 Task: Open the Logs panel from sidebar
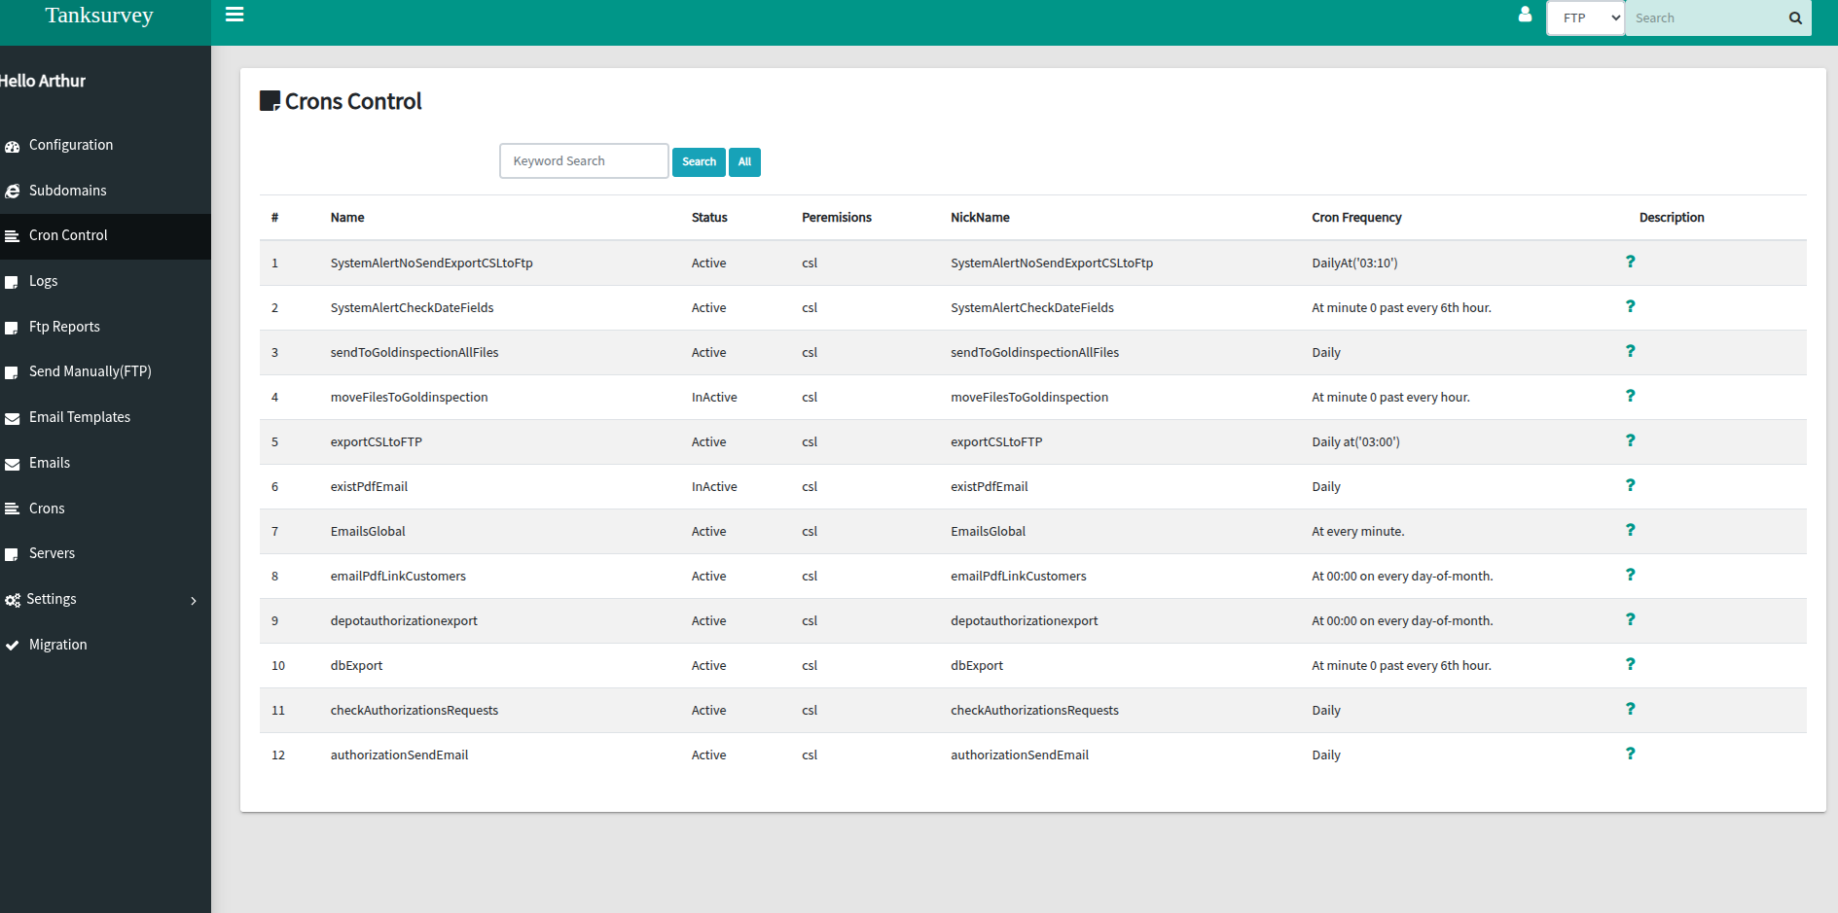pos(45,280)
